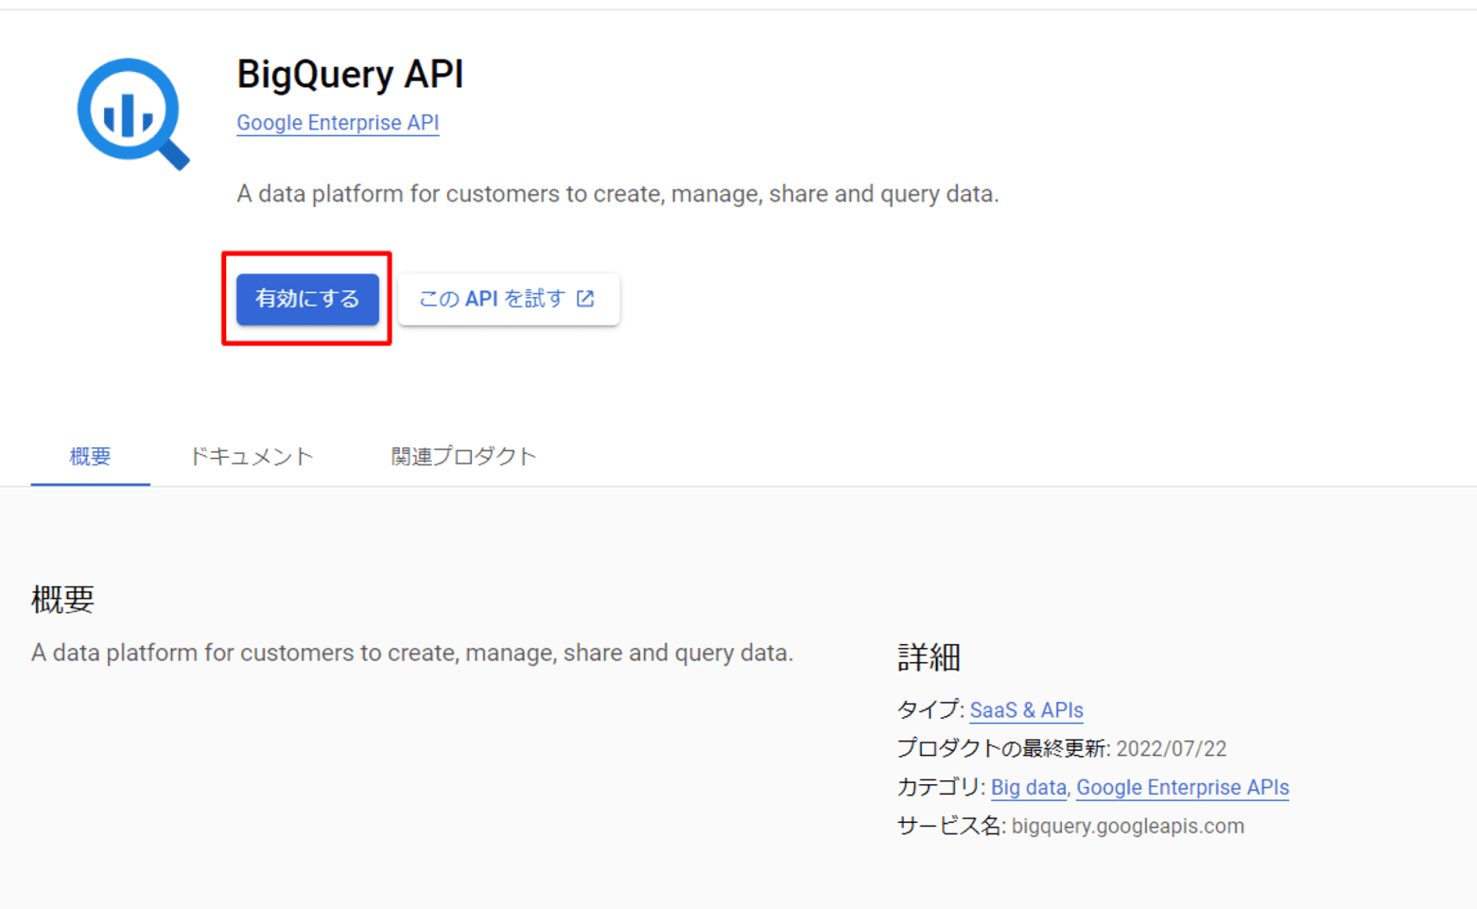This screenshot has height=909, width=1477.
Task: Click inside the red highlighted enable area
Action: [x=306, y=299]
